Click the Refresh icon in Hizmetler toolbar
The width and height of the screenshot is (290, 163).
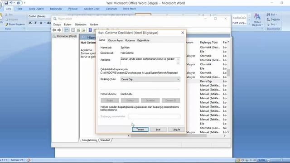pos(78,30)
